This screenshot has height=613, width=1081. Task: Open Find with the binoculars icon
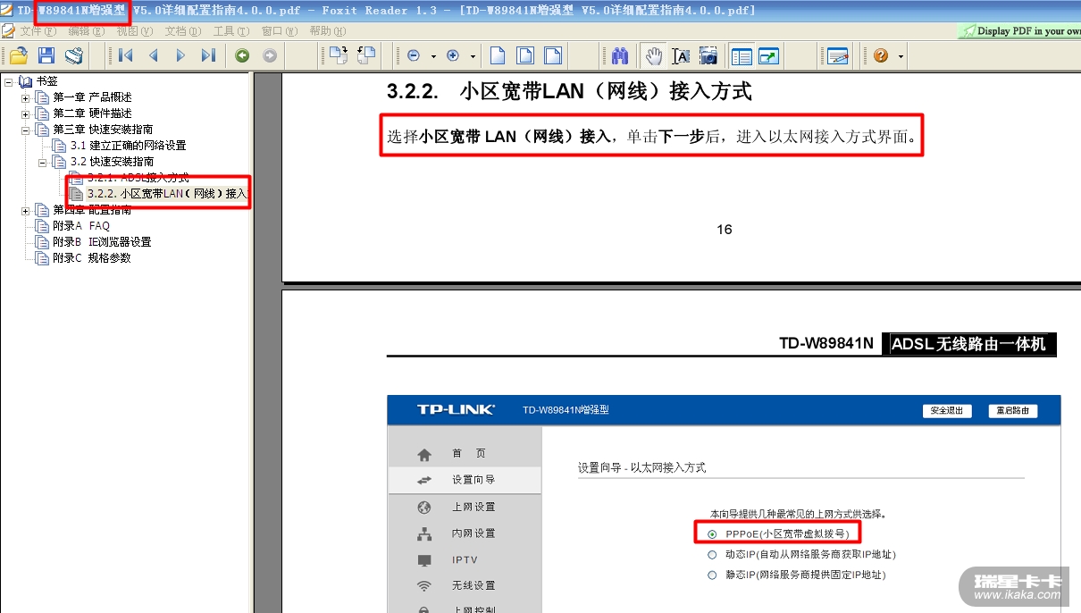(x=621, y=55)
